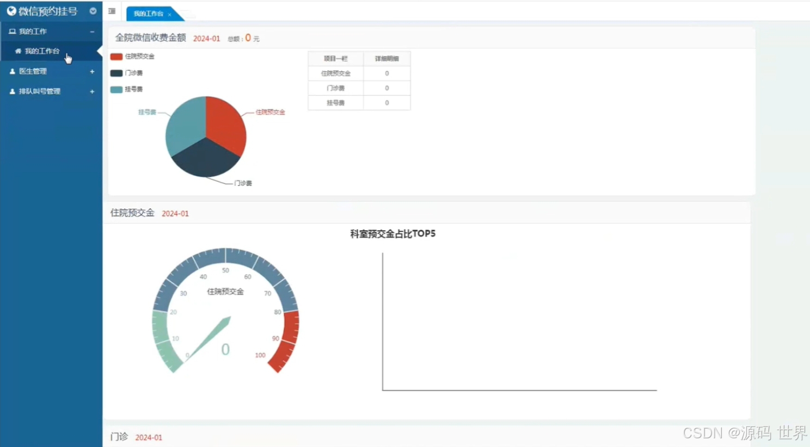This screenshot has height=447, width=810.
Task: Click the person icon beside 医生管理
Action: click(x=12, y=71)
